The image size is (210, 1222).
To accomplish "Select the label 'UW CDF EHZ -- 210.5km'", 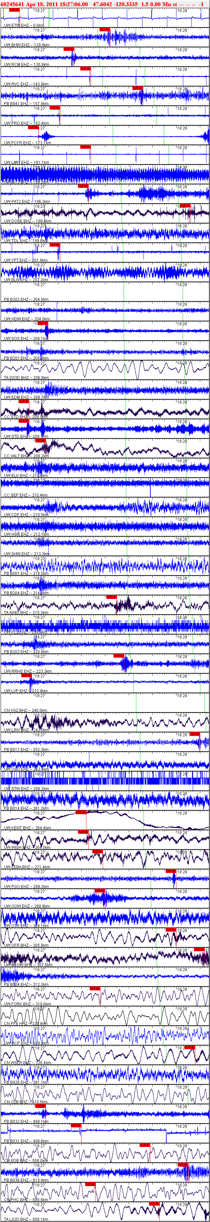I will pyautogui.click(x=26, y=514).
